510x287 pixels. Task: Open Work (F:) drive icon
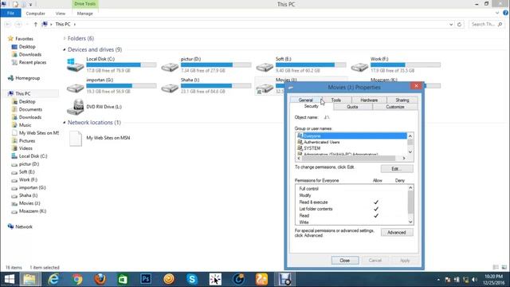(359, 67)
